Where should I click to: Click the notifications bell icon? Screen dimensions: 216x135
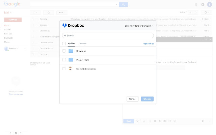[x=203, y=4]
